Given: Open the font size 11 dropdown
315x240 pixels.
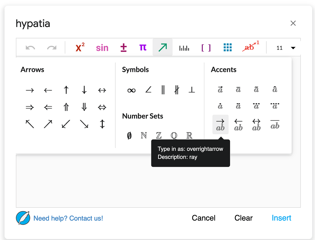Looking at the screenshot, I should point(286,47).
